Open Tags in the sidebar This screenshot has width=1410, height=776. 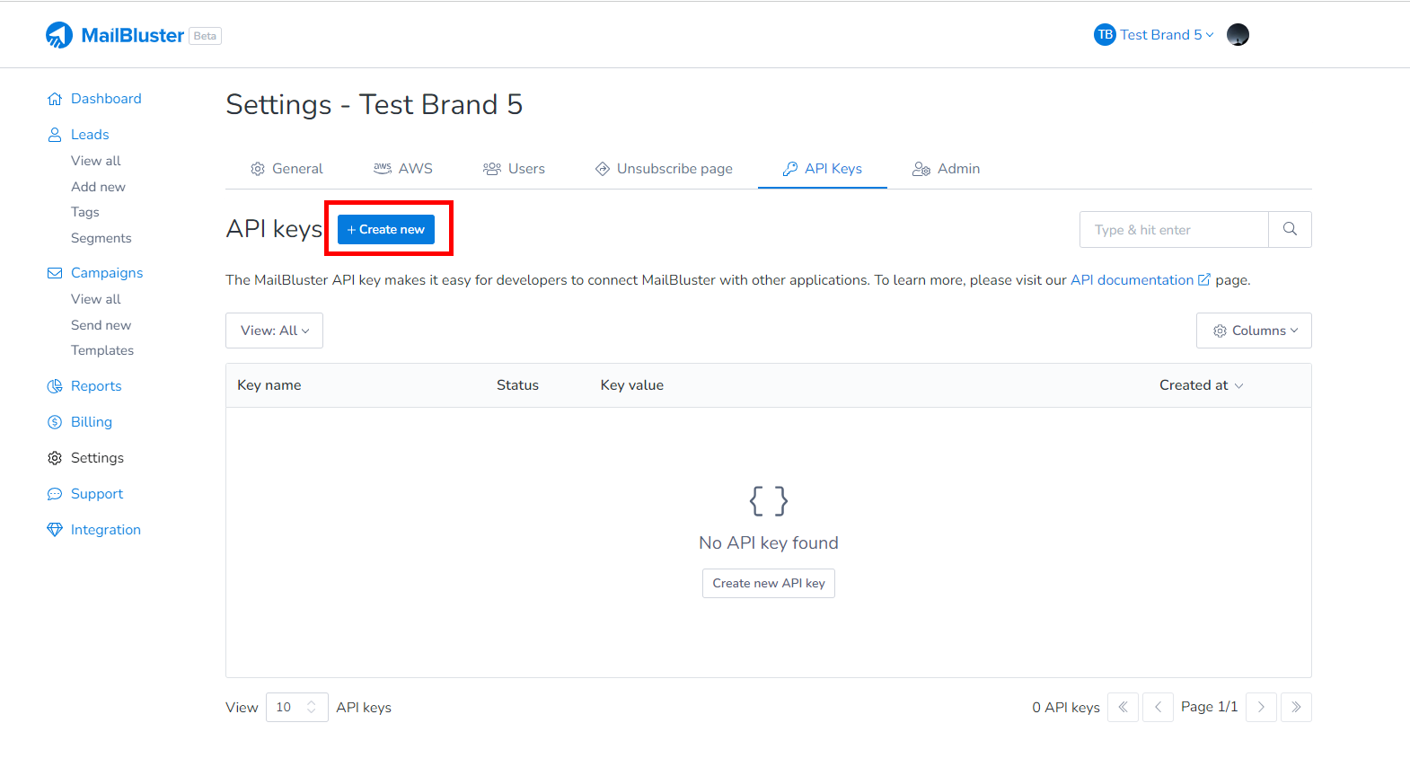point(85,212)
